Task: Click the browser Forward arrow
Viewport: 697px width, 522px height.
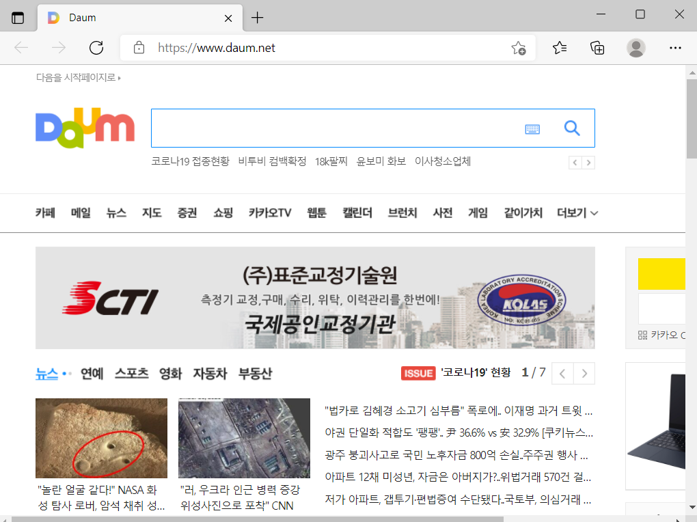Action: [59, 48]
